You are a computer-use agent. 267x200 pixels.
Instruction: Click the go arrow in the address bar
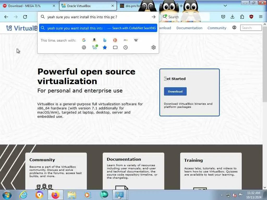click(x=153, y=17)
